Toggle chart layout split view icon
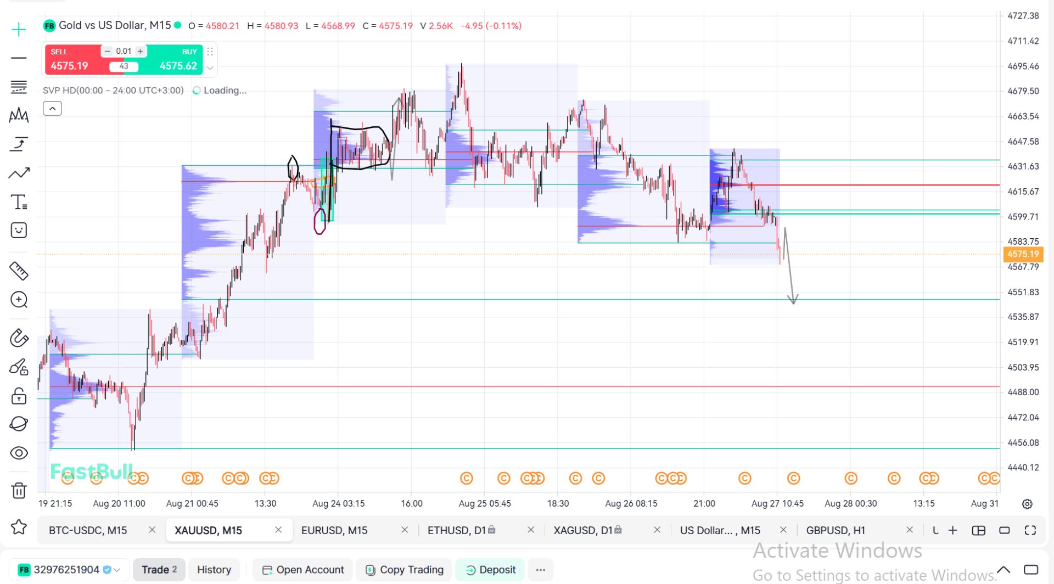The height and width of the screenshot is (584, 1054). pyautogui.click(x=978, y=530)
